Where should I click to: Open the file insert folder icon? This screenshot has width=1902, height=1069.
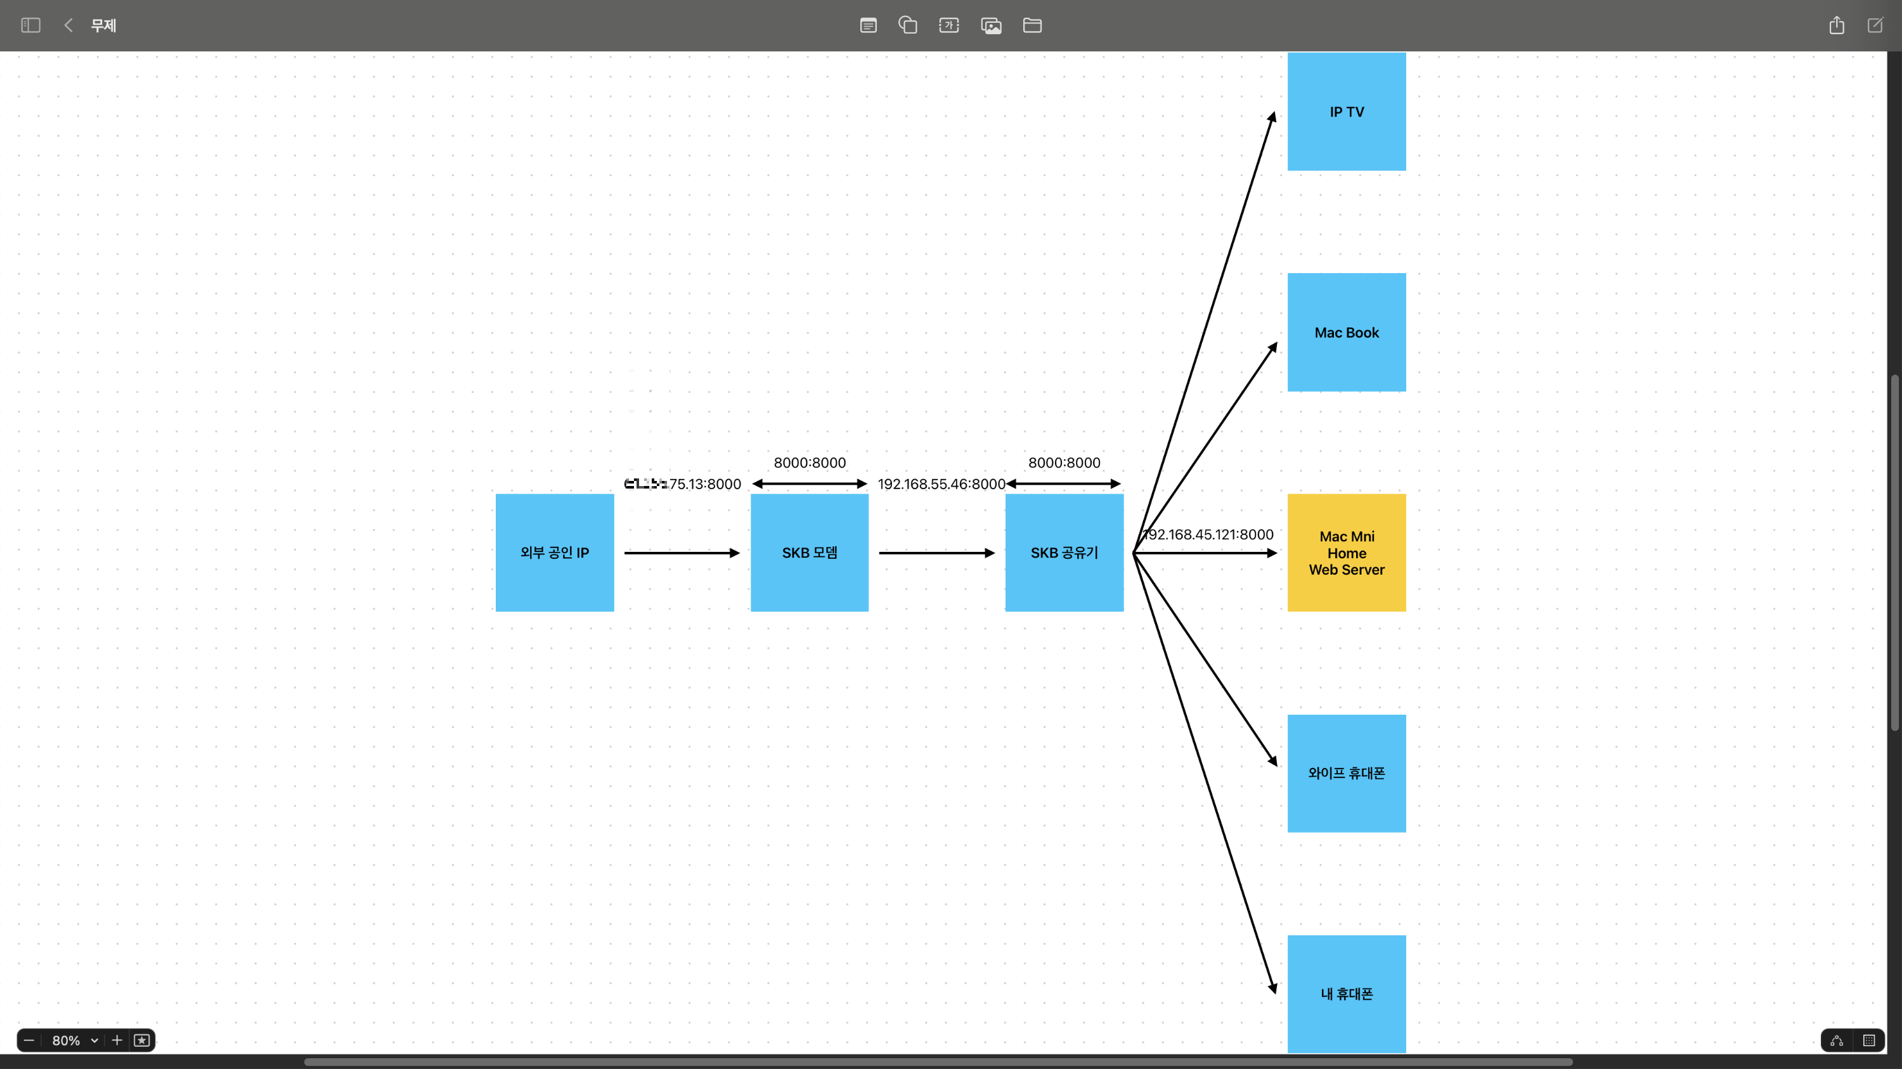(1032, 25)
